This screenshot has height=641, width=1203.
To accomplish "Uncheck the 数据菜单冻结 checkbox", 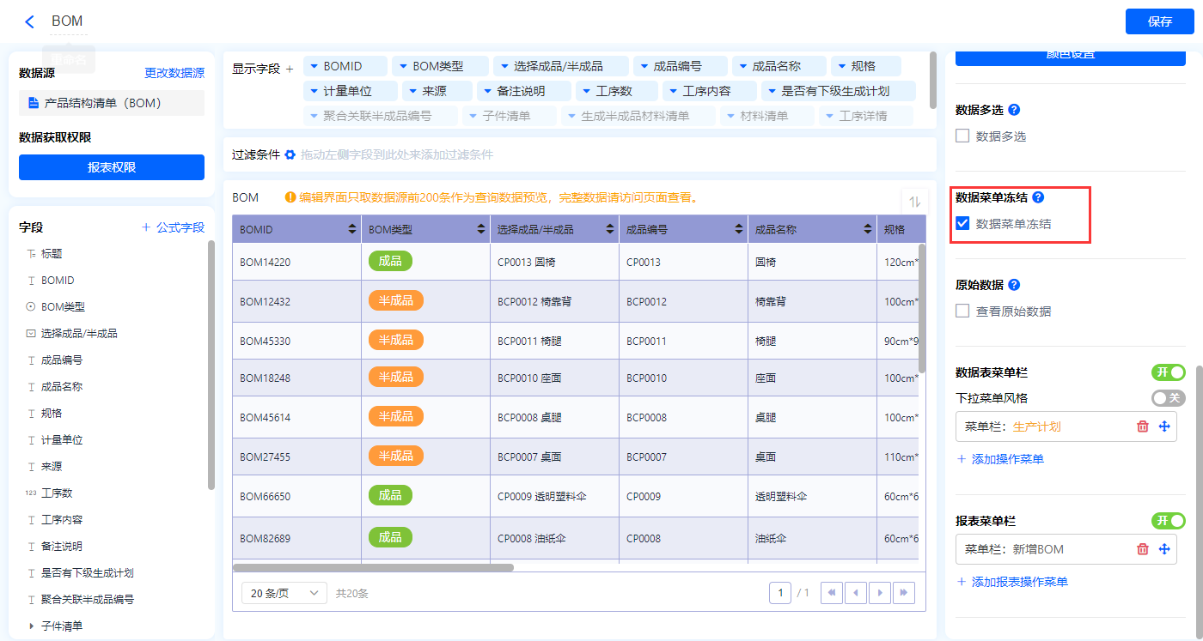I will [x=962, y=224].
